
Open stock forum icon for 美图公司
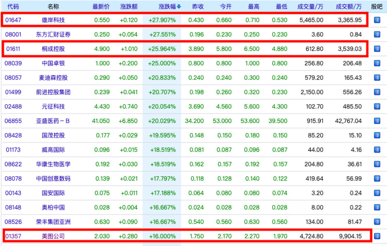point(377,236)
